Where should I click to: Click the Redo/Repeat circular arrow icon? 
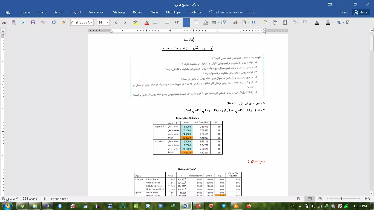click(x=54, y=22)
